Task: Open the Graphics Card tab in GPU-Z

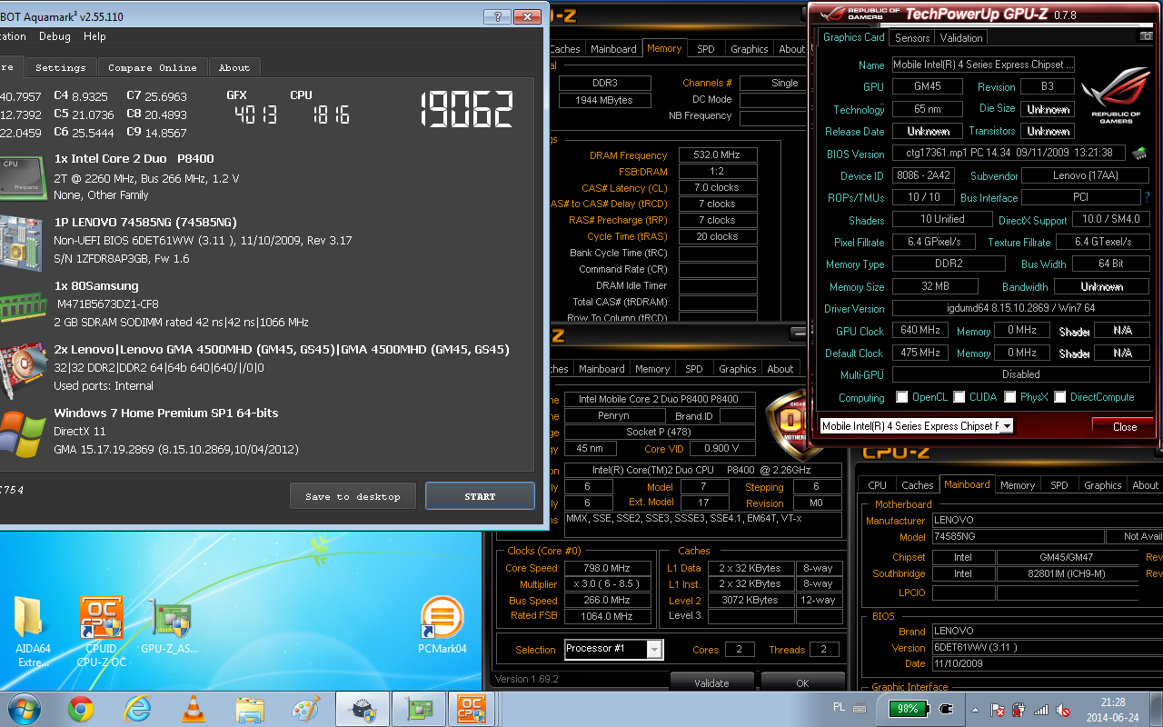Action: point(853,37)
